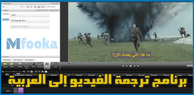Viewport: 194px width, 95px height.
Task: Click Export captions button
Action: tap(30, 60)
